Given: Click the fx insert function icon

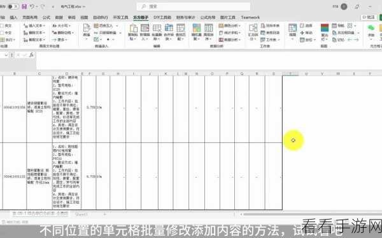Looking at the screenshot, I should 31,55.
